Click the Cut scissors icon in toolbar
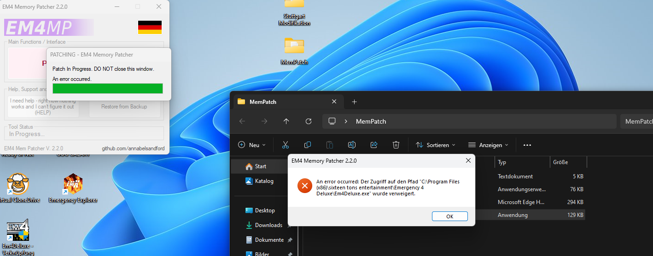The width and height of the screenshot is (653, 256). pos(285,145)
